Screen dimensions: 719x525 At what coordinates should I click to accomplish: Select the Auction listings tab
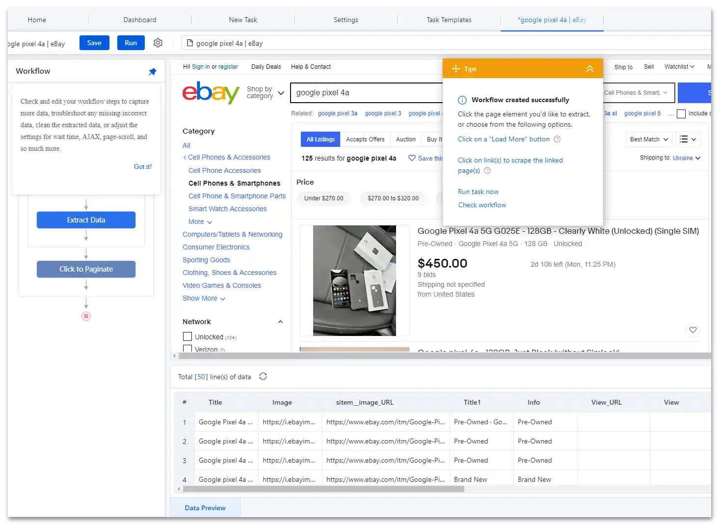(405, 139)
